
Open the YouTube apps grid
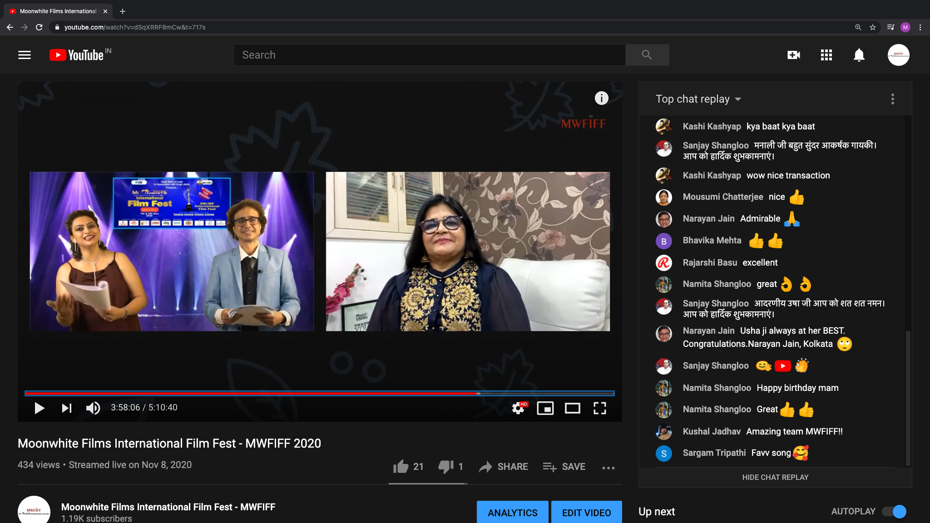click(826, 55)
